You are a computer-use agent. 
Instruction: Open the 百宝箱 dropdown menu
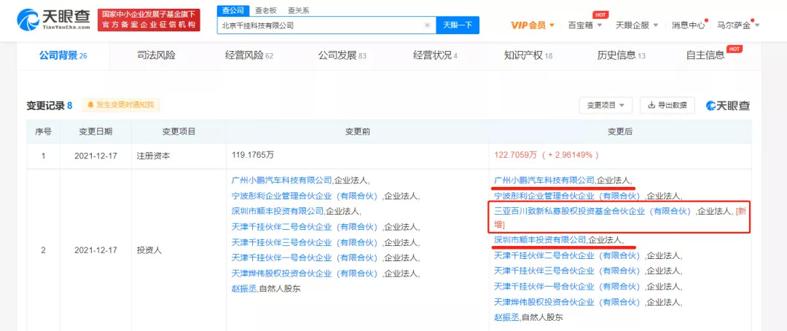pyautogui.click(x=584, y=25)
